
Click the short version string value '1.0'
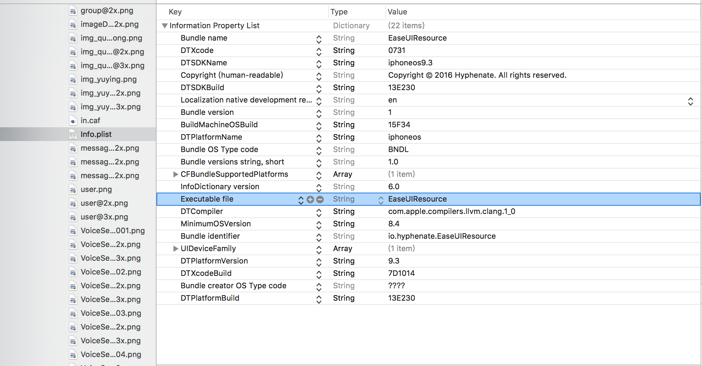pos(393,162)
